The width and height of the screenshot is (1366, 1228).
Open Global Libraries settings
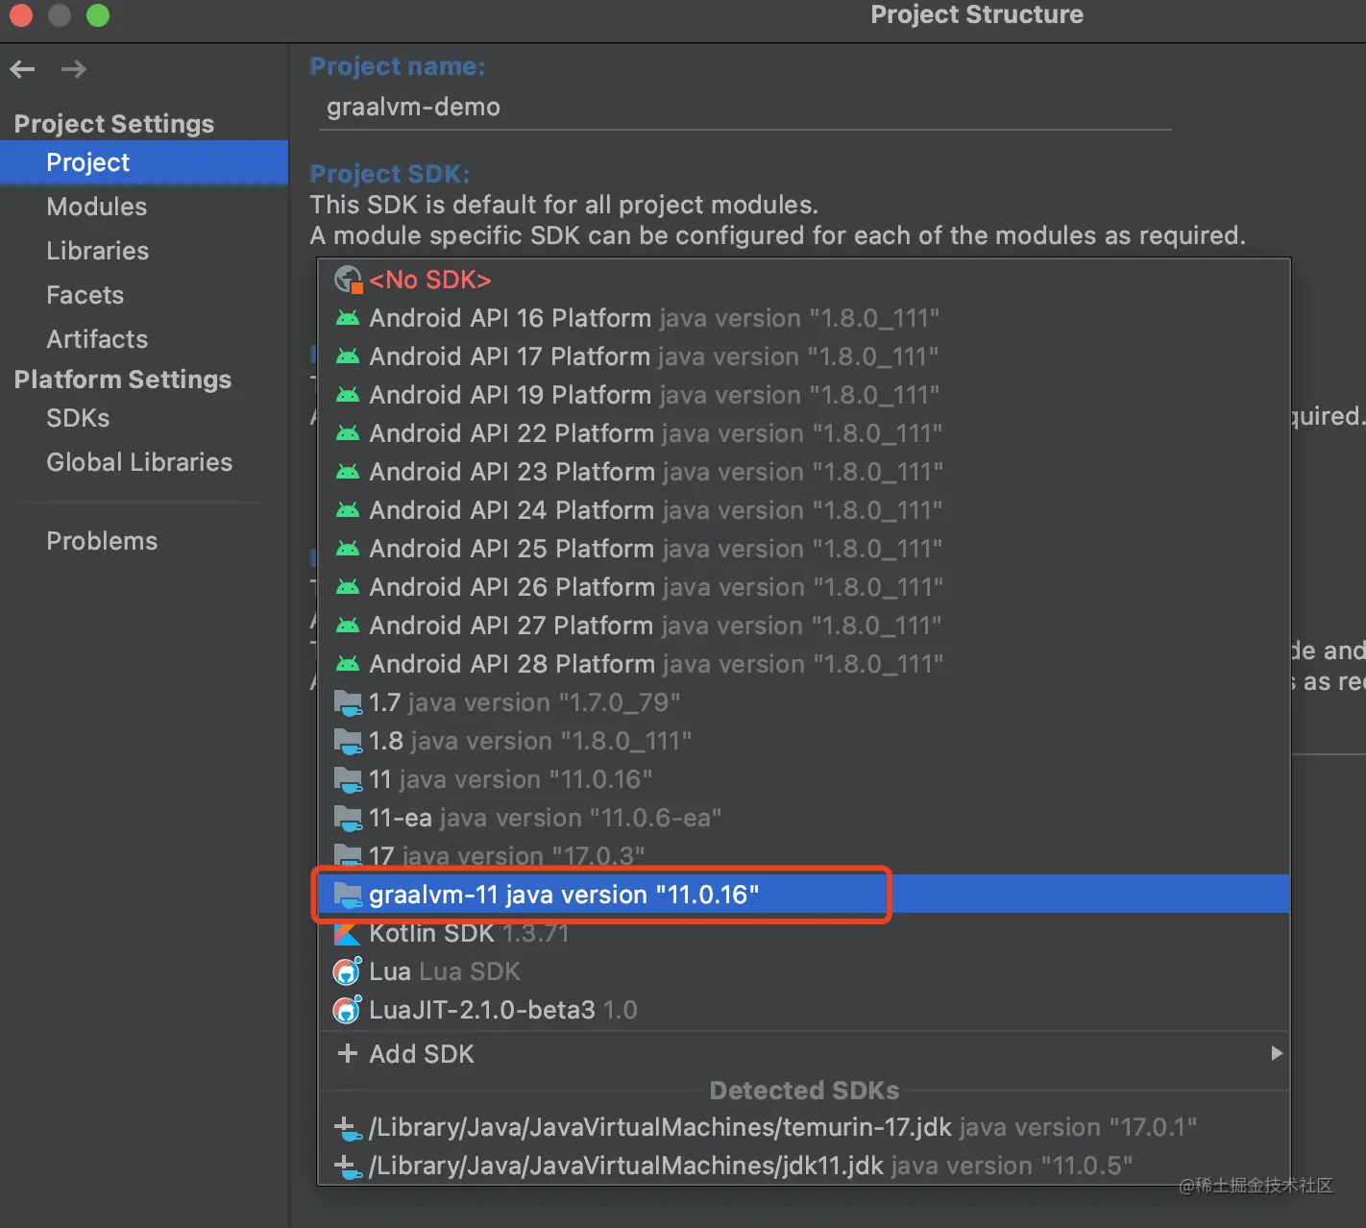coord(144,462)
